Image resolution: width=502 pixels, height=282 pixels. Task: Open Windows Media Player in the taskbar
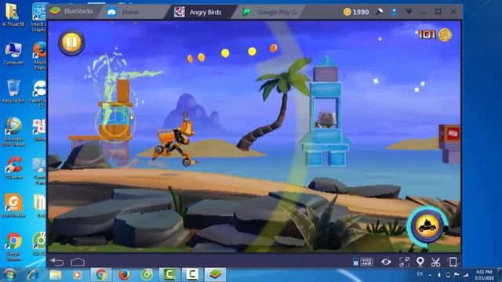click(x=77, y=275)
